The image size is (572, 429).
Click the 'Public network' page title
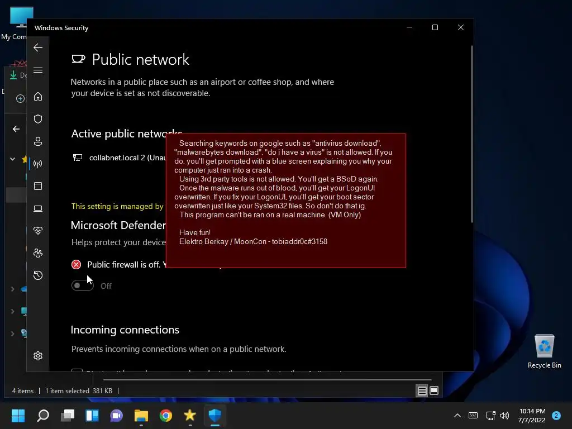140,59
